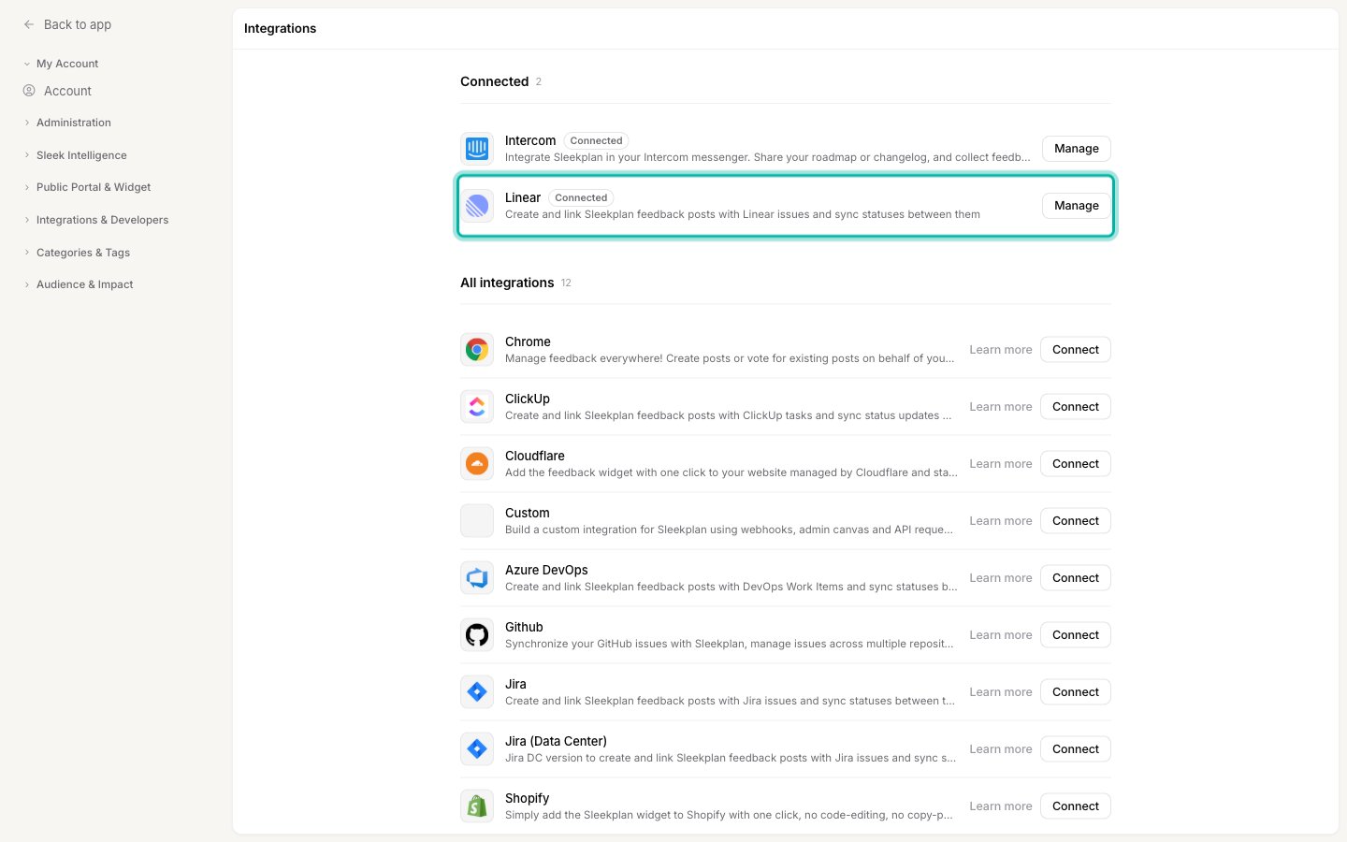This screenshot has height=842, width=1347.
Task: Connect the Jira integration
Action: point(1076,692)
